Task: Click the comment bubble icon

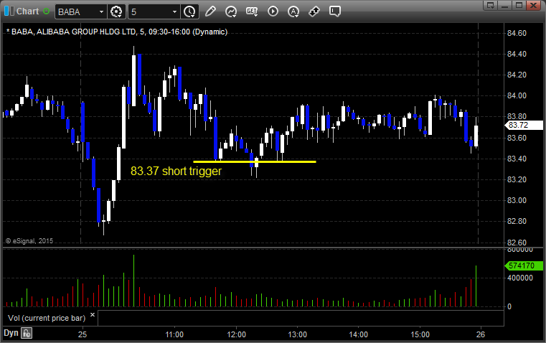Action: (335, 11)
